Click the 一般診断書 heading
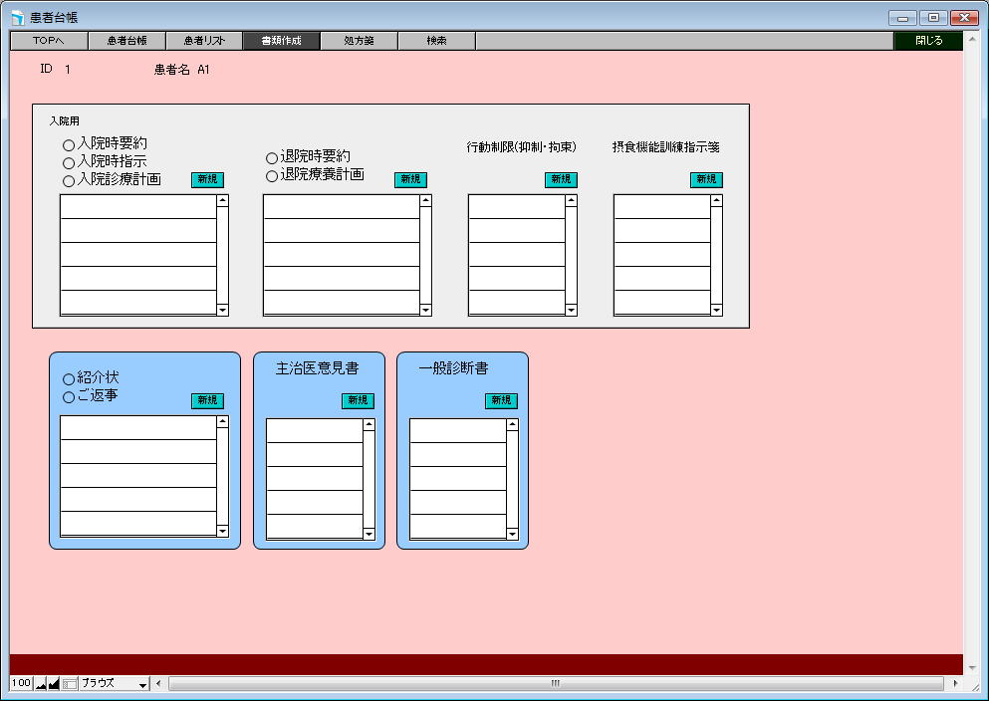The height and width of the screenshot is (701, 989). (453, 368)
